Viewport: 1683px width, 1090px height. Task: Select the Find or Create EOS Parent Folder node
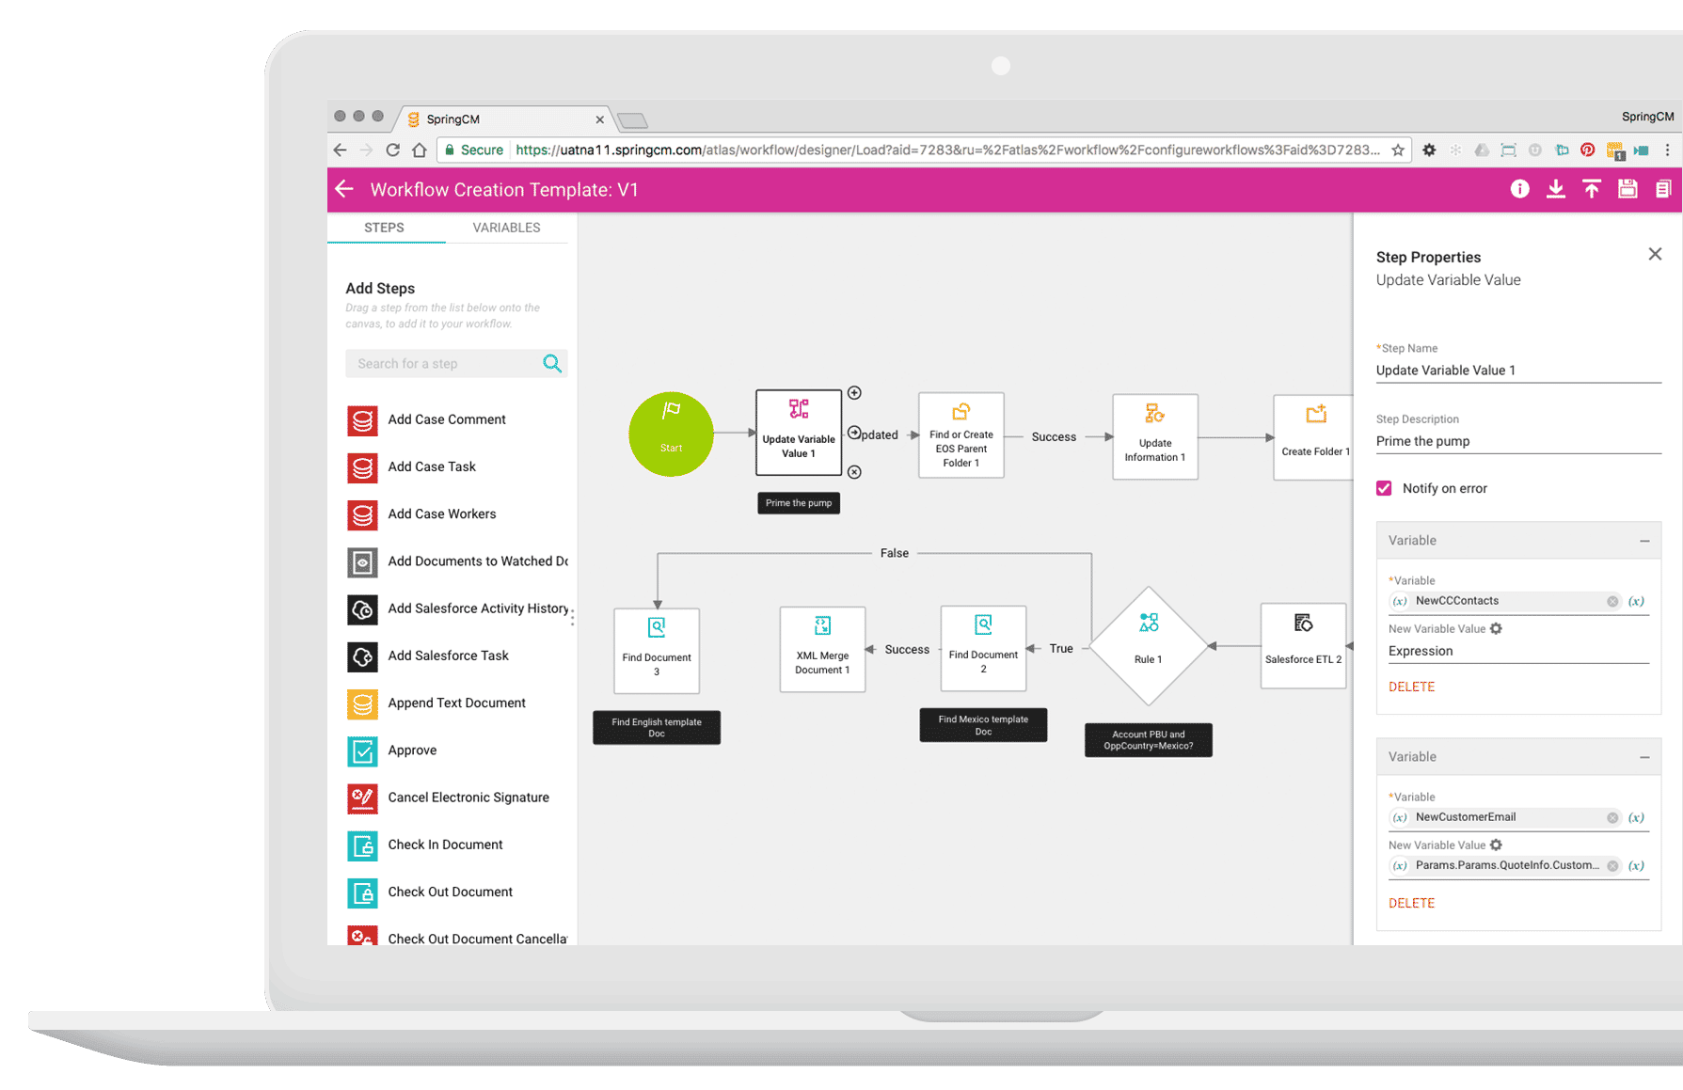(961, 435)
